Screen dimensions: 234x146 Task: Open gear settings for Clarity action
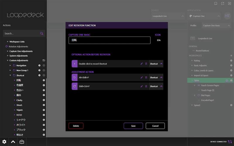tap(44, 100)
